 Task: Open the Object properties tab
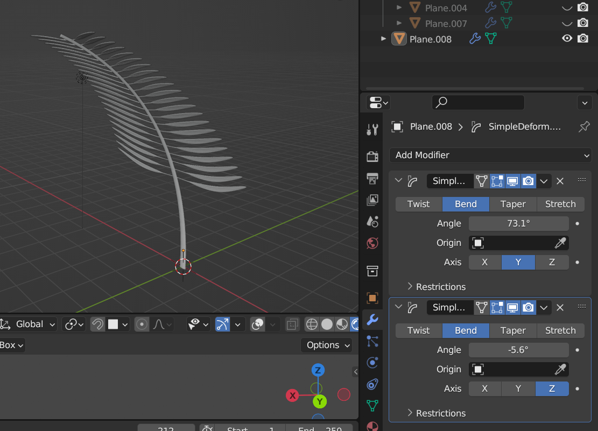pyautogui.click(x=372, y=298)
